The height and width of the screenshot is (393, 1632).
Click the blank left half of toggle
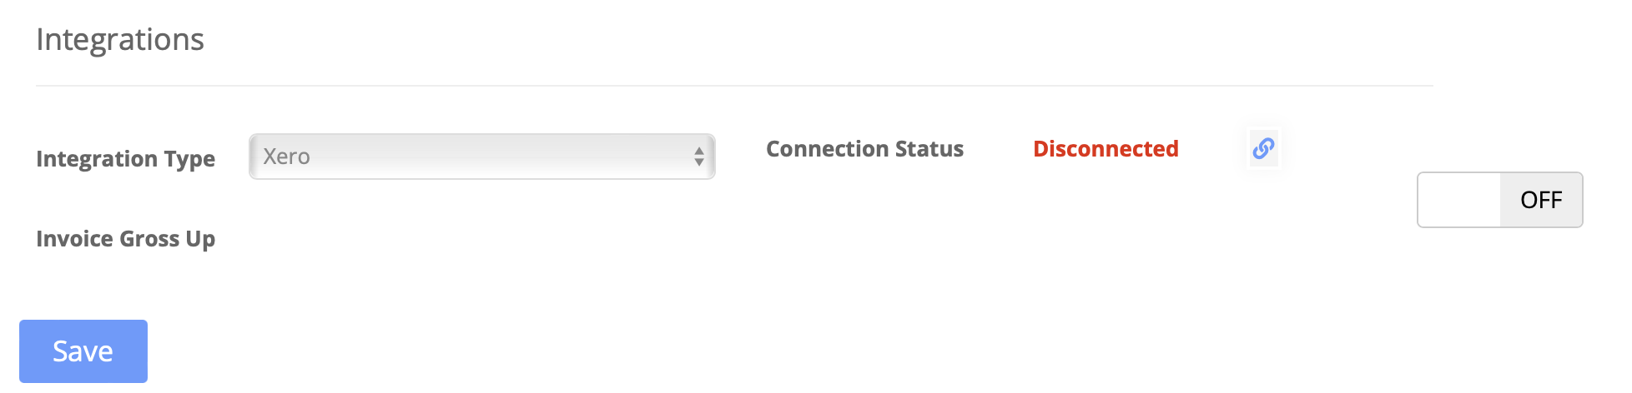(1459, 200)
